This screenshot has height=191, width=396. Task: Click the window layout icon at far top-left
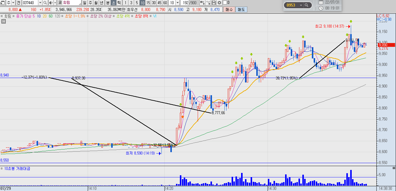tap(3, 3)
